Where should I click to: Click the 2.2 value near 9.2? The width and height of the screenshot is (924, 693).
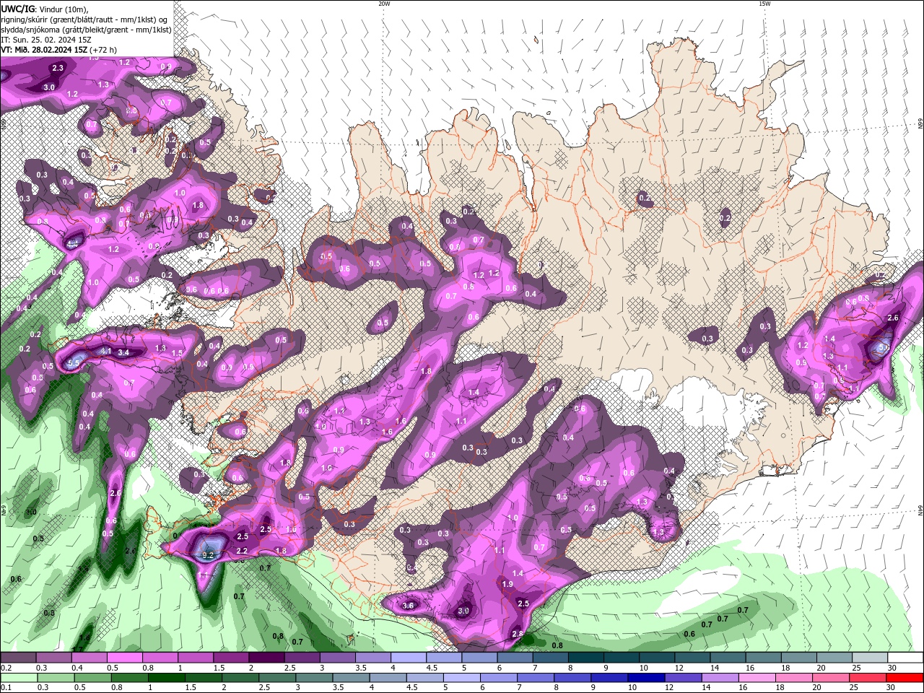(243, 551)
